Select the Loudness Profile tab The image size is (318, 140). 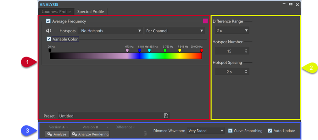[56, 12]
